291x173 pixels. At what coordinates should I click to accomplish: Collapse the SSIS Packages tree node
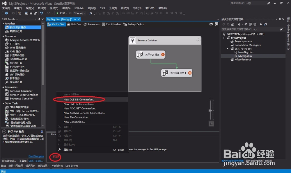[x=227, y=49]
